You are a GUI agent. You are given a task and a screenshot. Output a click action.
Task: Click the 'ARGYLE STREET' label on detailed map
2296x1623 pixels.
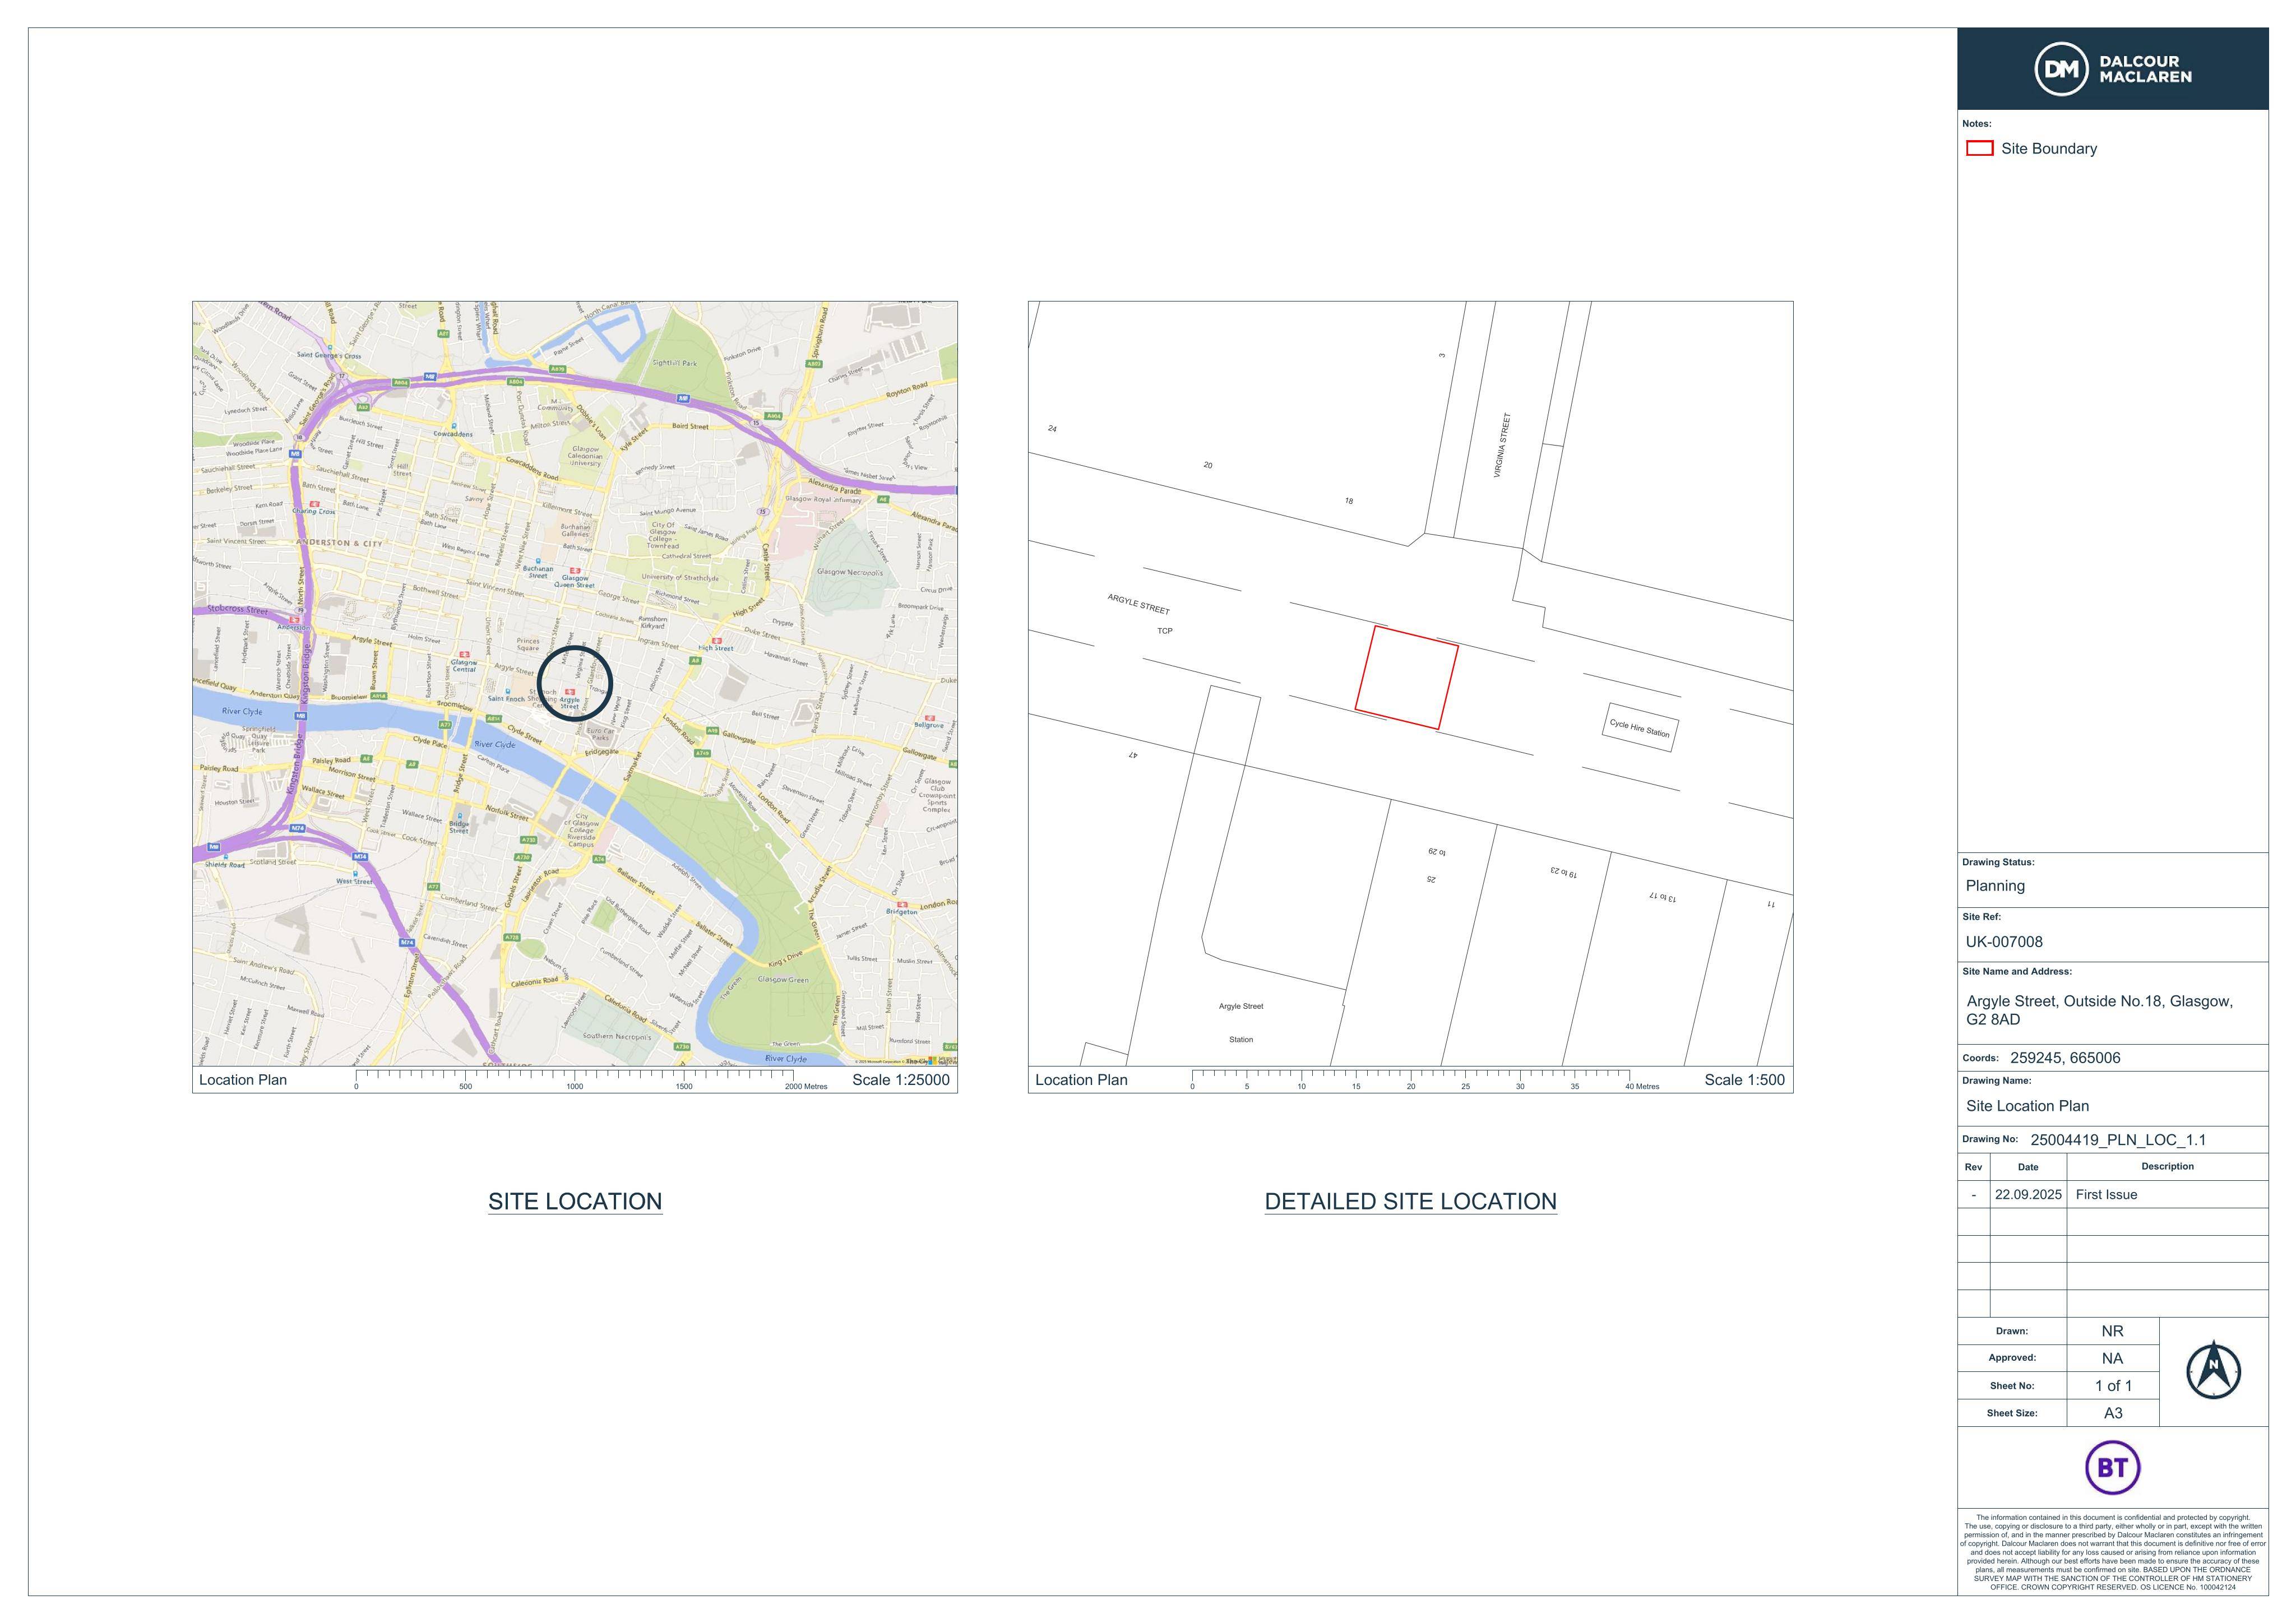tap(1138, 604)
